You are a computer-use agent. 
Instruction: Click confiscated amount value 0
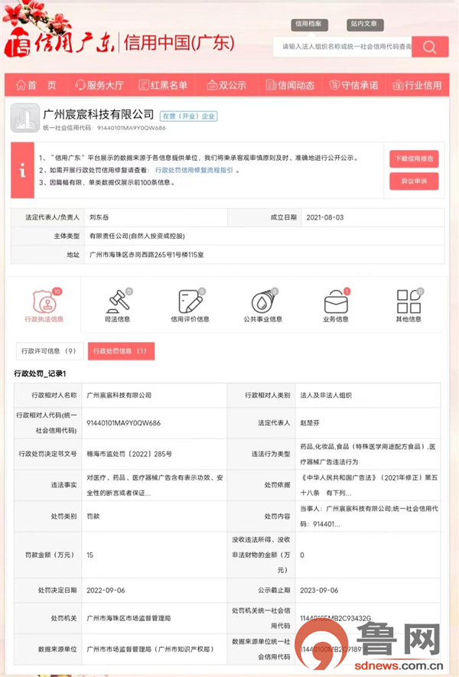pos(302,555)
